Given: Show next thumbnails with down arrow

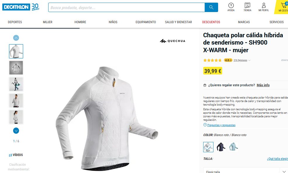Looking at the screenshot, I should pos(16,130).
